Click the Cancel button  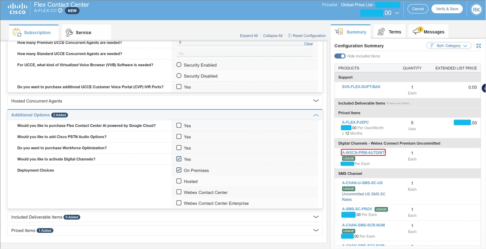418,9
